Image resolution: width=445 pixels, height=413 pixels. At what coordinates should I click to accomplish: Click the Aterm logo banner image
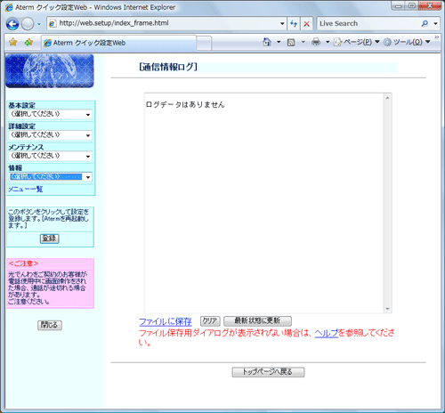click(50, 71)
